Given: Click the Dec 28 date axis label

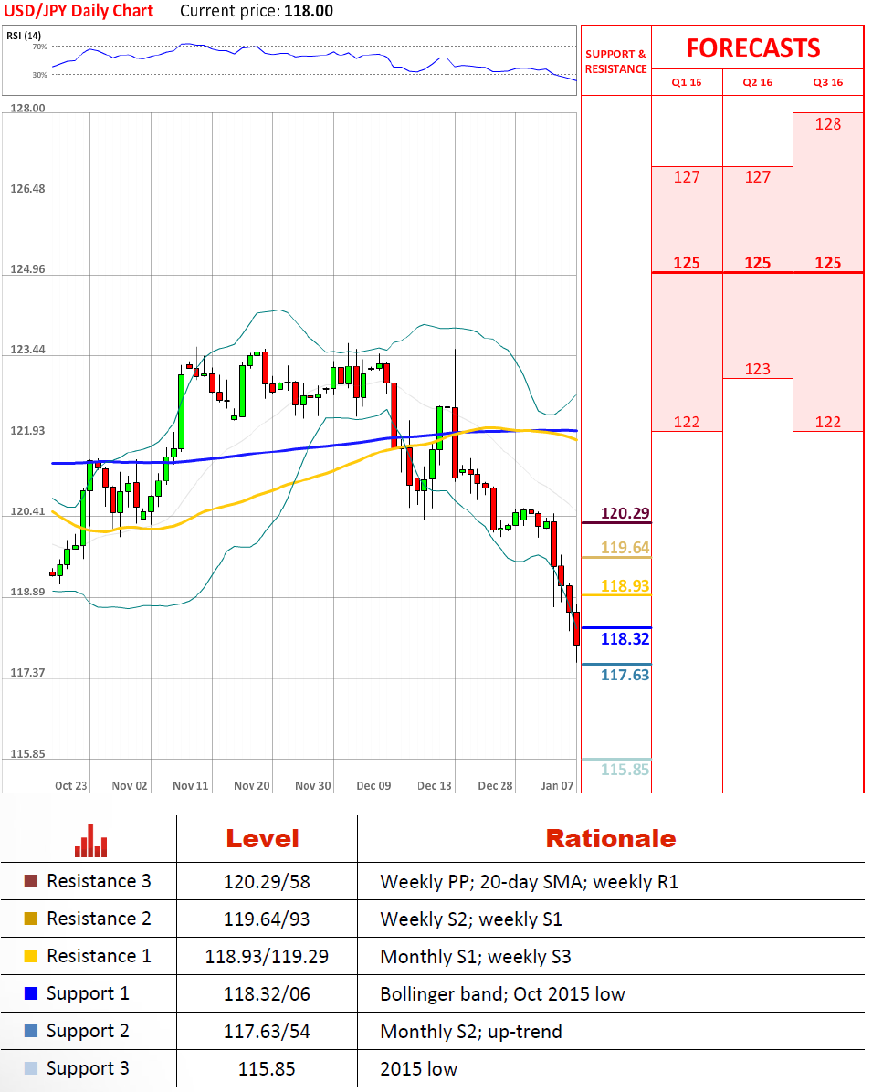Looking at the screenshot, I should coord(495,785).
